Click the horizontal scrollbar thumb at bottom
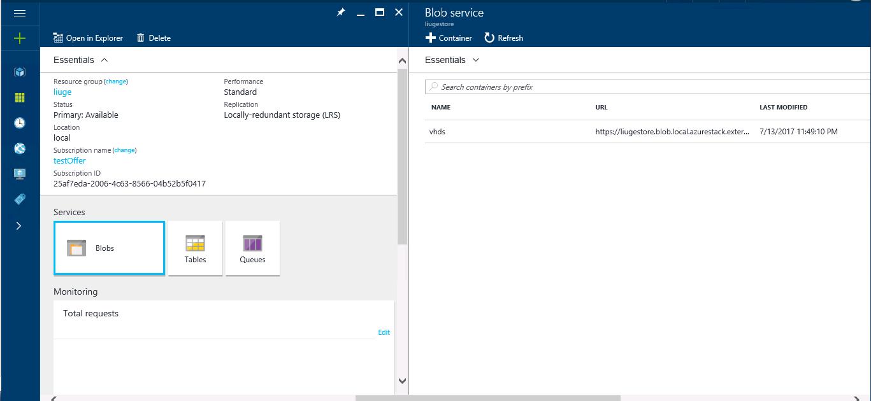This screenshot has height=401, width=871. (488, 398)
